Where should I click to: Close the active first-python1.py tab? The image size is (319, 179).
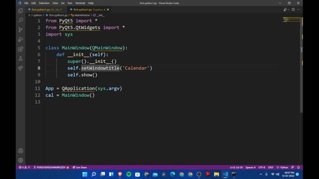108,9
